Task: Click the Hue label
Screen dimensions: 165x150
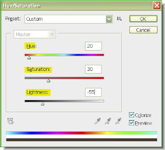Action: [31, 46]
